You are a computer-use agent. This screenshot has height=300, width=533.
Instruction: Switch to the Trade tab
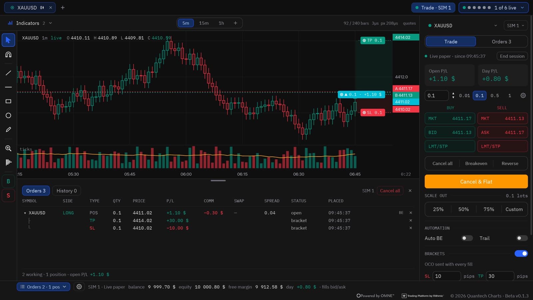click(x=451, y=42)
